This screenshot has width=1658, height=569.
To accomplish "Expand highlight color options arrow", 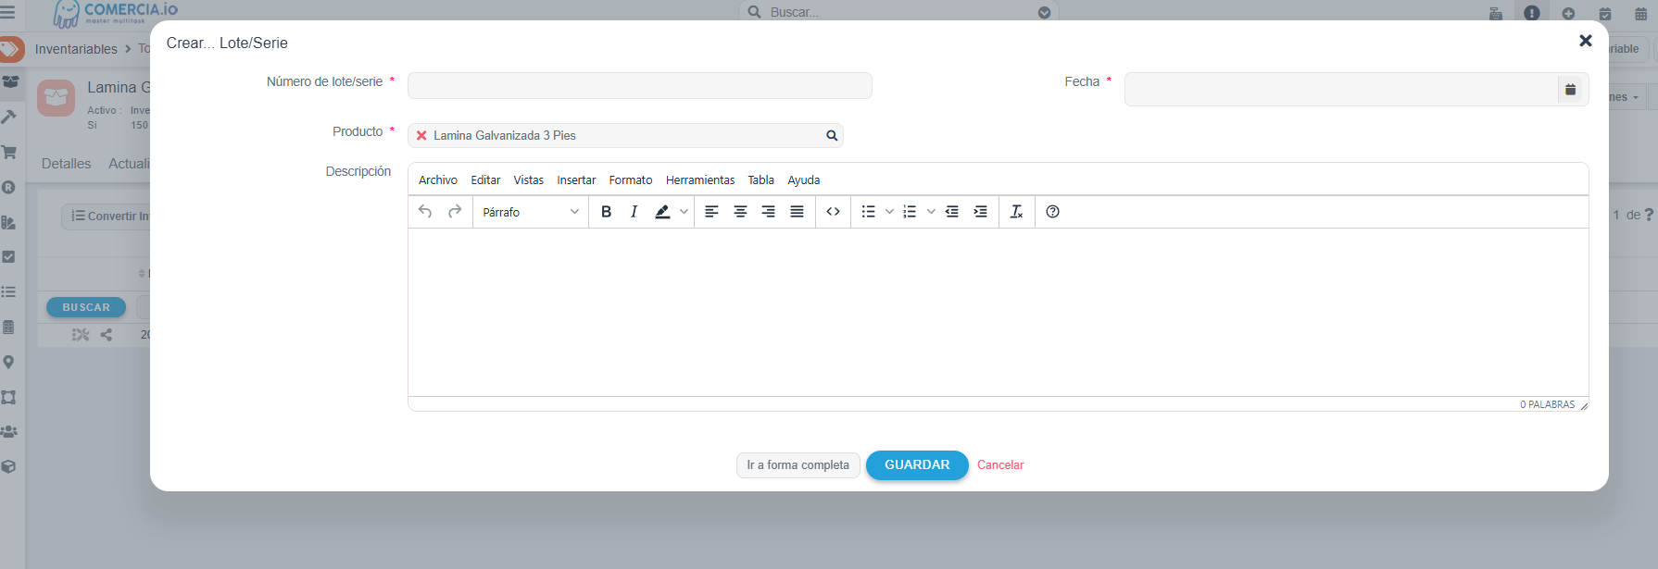I will coord(685,212).
